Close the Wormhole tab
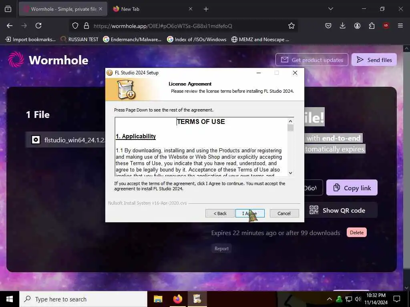 (100, 9)
